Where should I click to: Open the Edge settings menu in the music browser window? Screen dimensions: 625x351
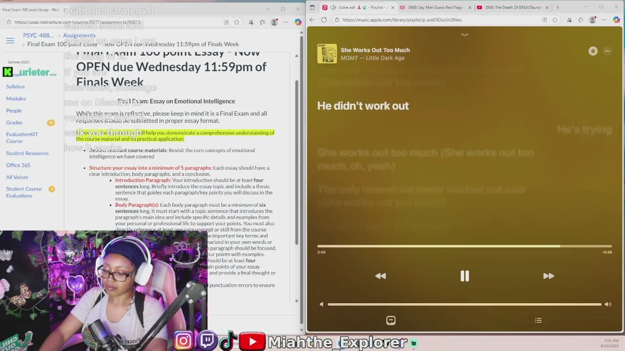pyautogui.click(x=604, y=20)
